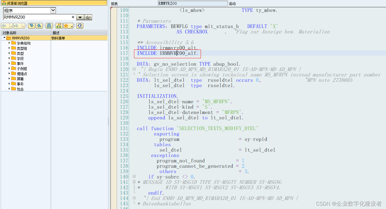Navigate back using the left arrow icon

pyautogui.click(x=4, y=25)
